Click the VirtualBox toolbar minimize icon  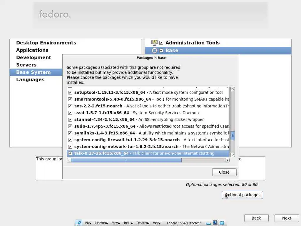[x=208, y=224]
